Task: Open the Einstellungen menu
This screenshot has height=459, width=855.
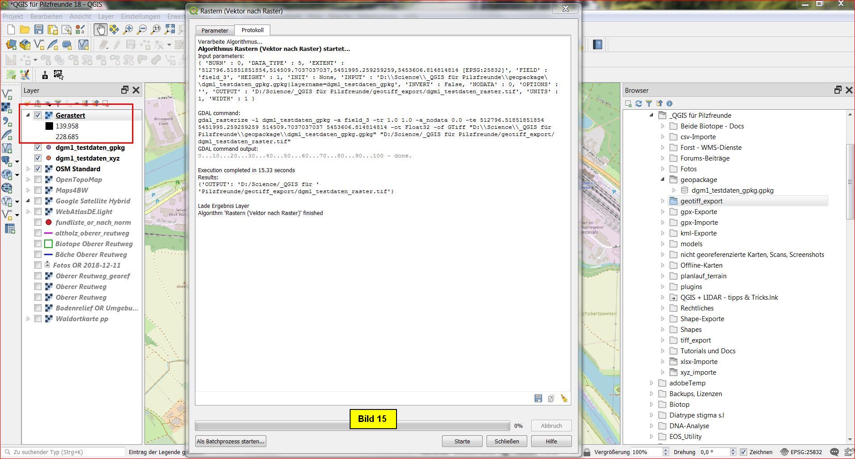Action: coord(140,17)
